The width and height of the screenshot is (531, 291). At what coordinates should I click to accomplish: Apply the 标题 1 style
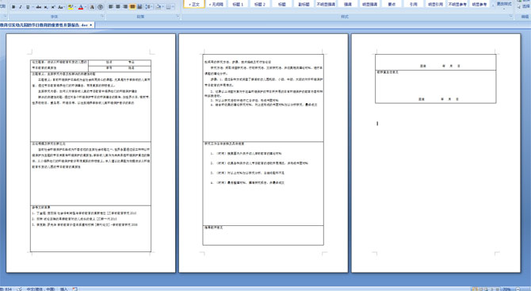(238, 4)
